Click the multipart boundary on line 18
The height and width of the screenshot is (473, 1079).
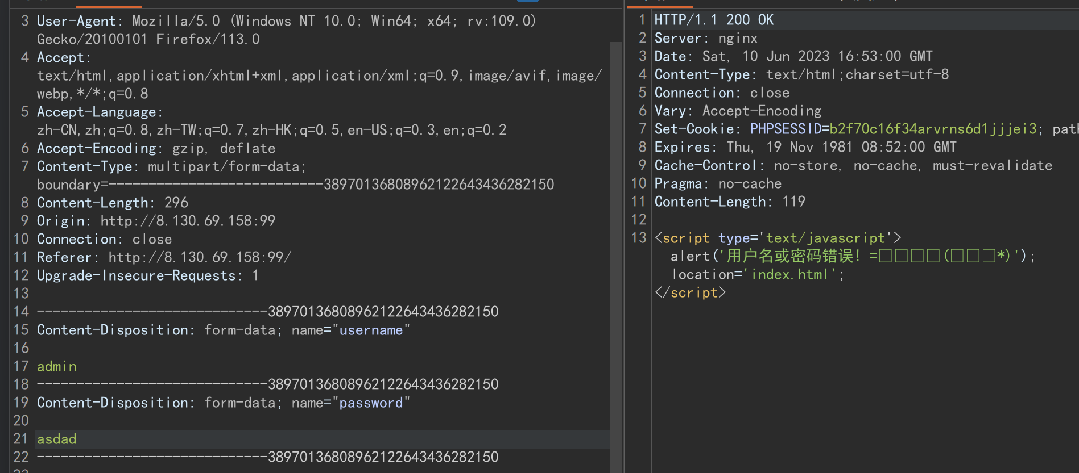267,384
